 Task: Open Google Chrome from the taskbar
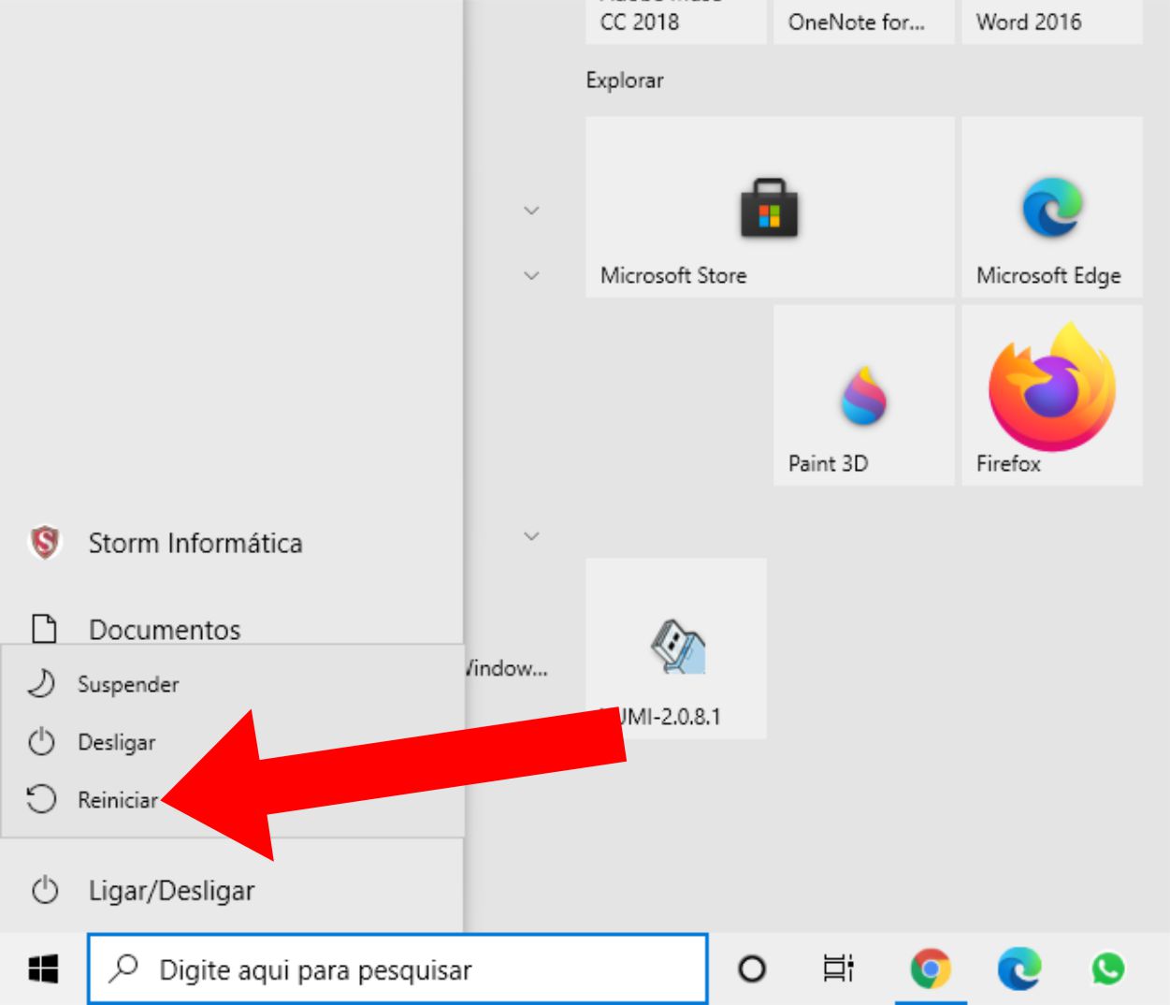(931, 969)
